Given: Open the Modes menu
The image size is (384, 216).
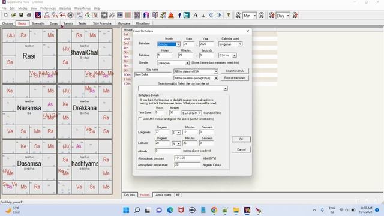Looking at the screenshot, I should (x=23, y=8).
